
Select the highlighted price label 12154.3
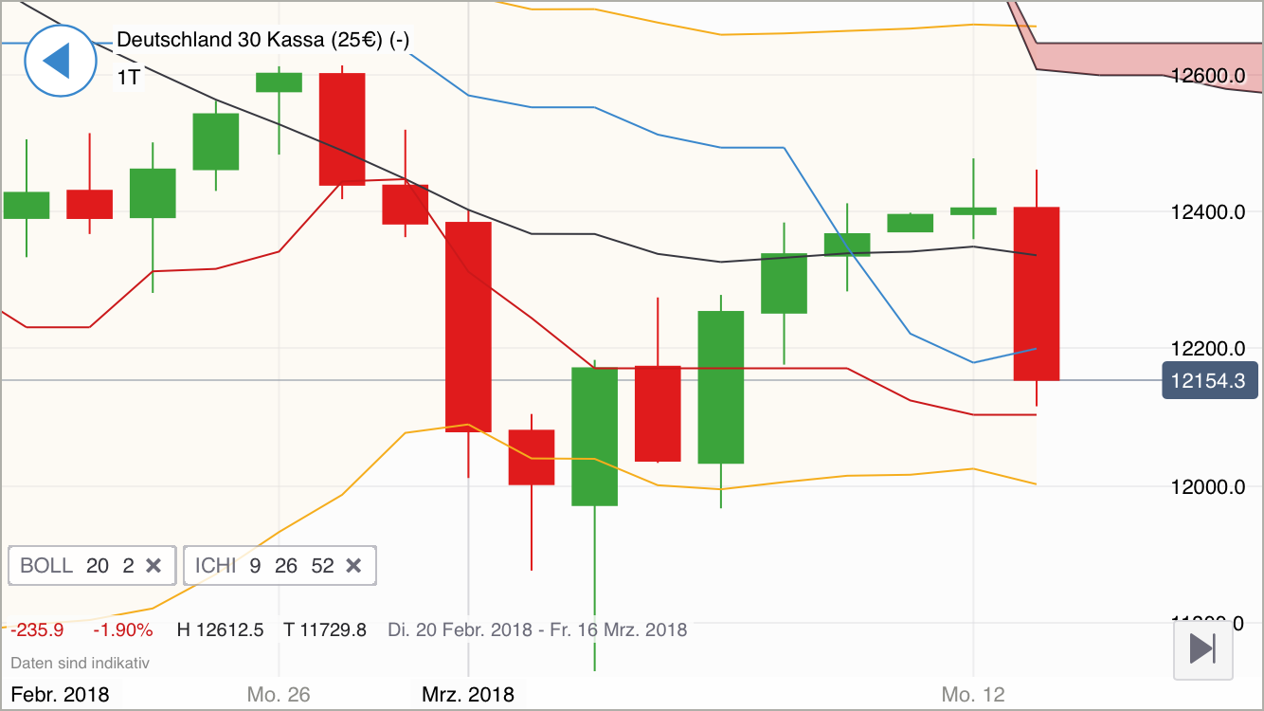(1210, 380)
